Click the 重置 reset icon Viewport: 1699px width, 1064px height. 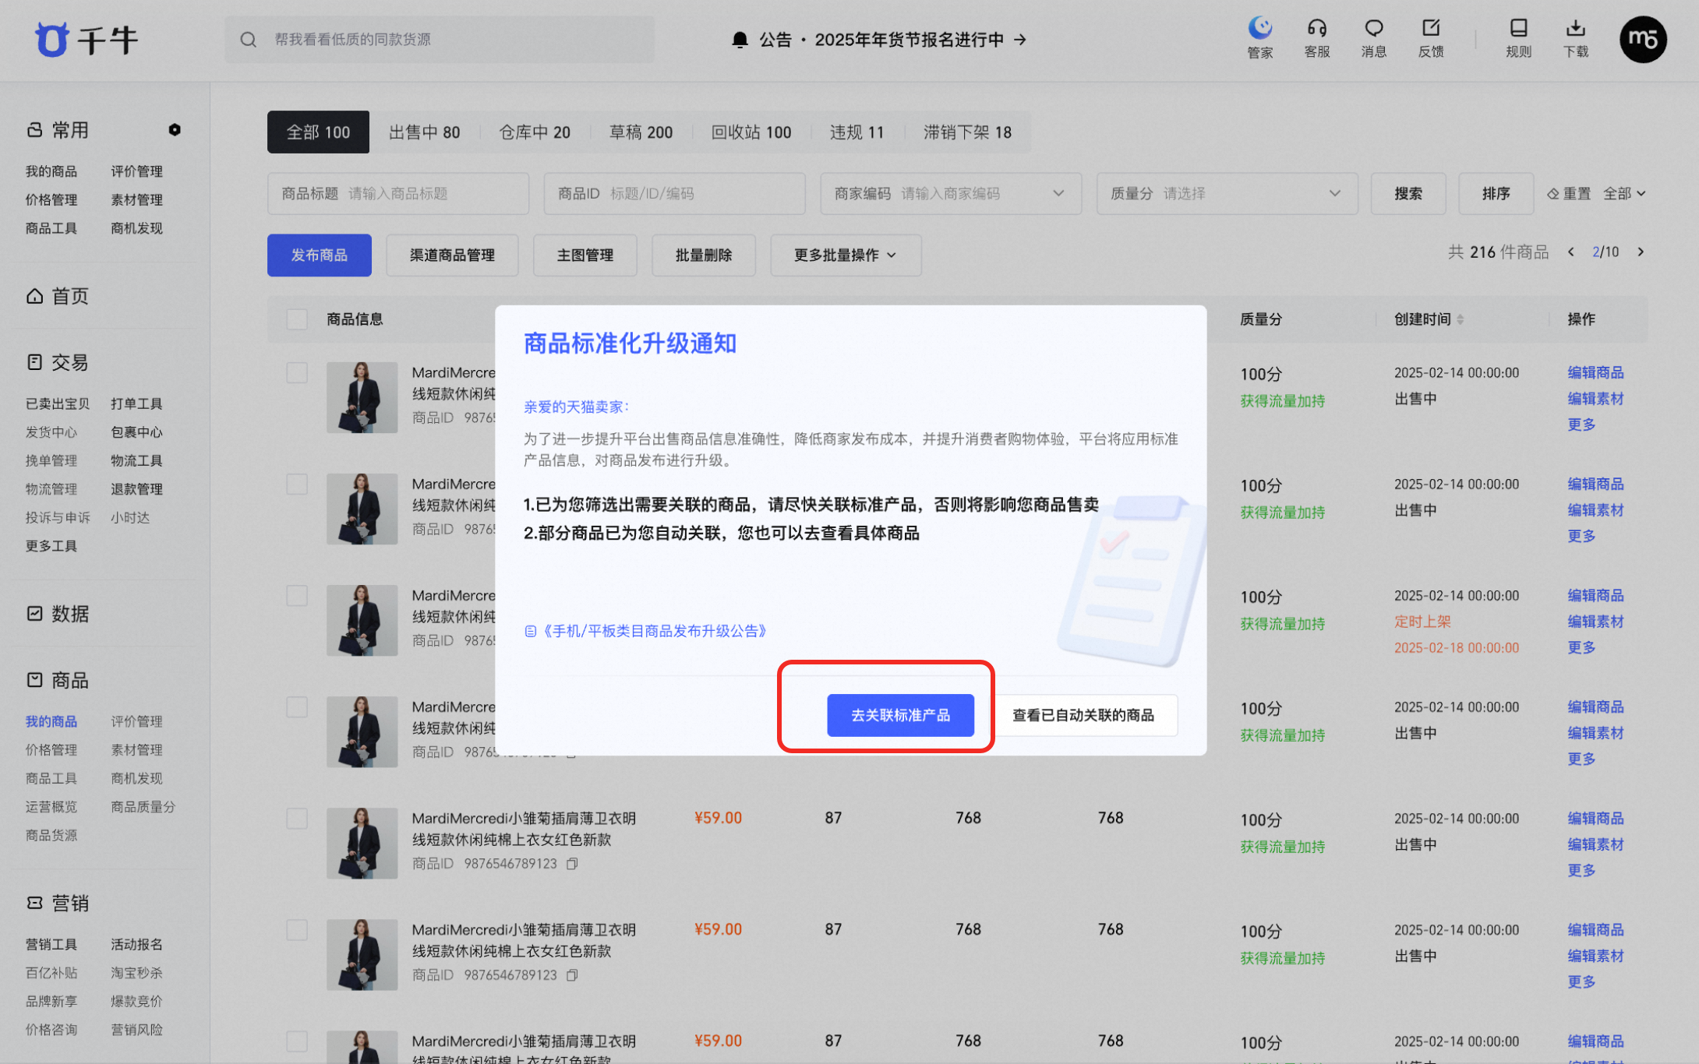pyautogui.click(x=1553, y=193)
